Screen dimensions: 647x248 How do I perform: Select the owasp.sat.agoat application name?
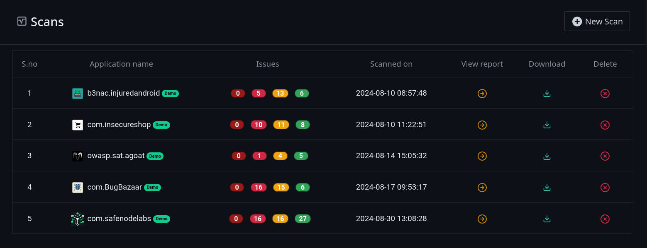click(116, 156)
